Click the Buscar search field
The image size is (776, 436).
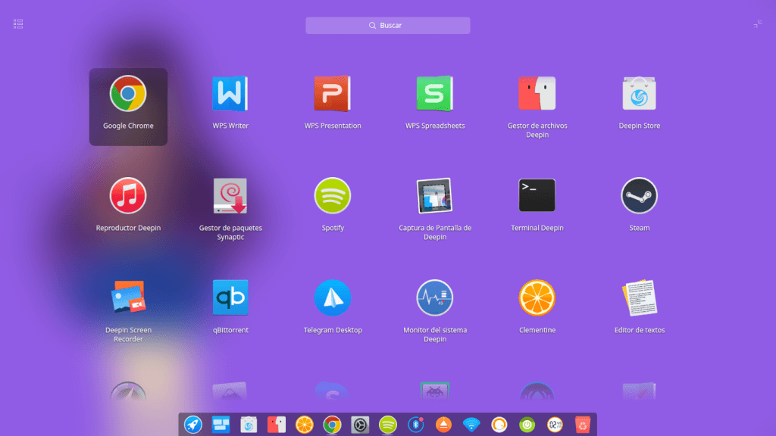[387, 25]
